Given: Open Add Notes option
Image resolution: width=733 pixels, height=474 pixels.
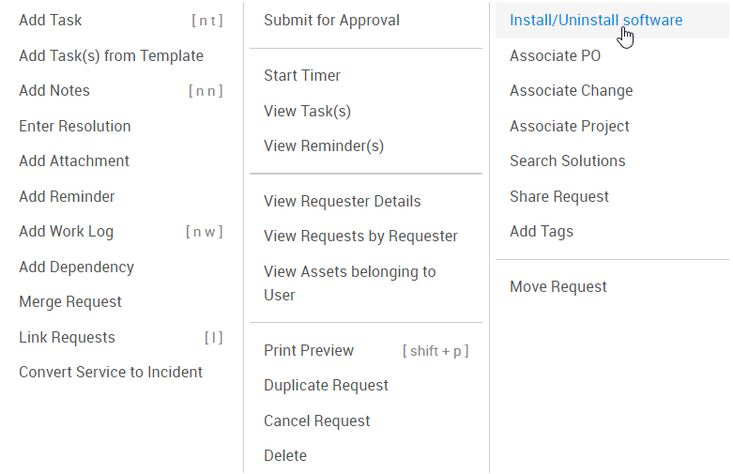Looking at the screenshot, I should tap(54, 91).
